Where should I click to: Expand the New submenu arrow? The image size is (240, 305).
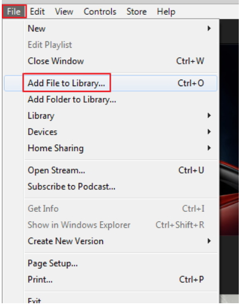pyautogui.click(x=209, y=28)
